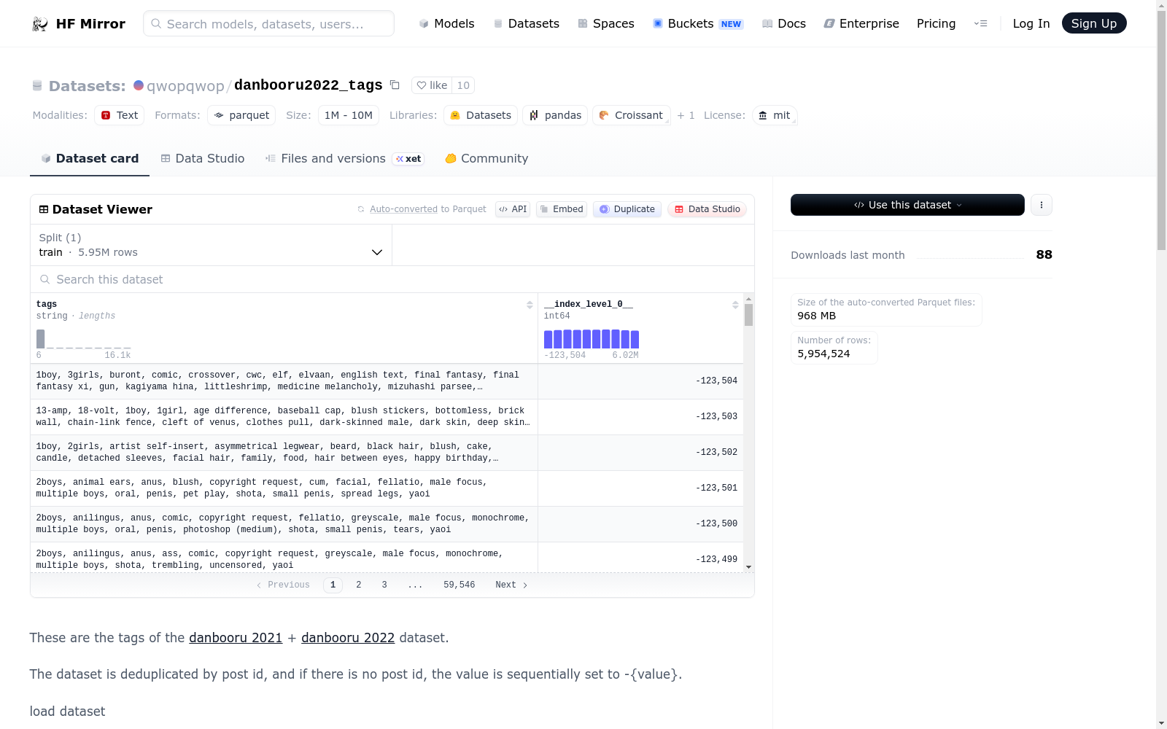The width and height of the screenshot is (1167, 729).
Task: Click the danbooru2022_tags dataset title
Action: click(308, 85)
